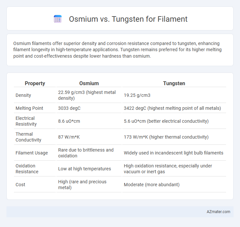Image resolution: width=240 pixels, height=227 pixels.
Task: Click the '22.59 g/cm3 (highest metal density)' cell
Action: click(x=89, y=95)
